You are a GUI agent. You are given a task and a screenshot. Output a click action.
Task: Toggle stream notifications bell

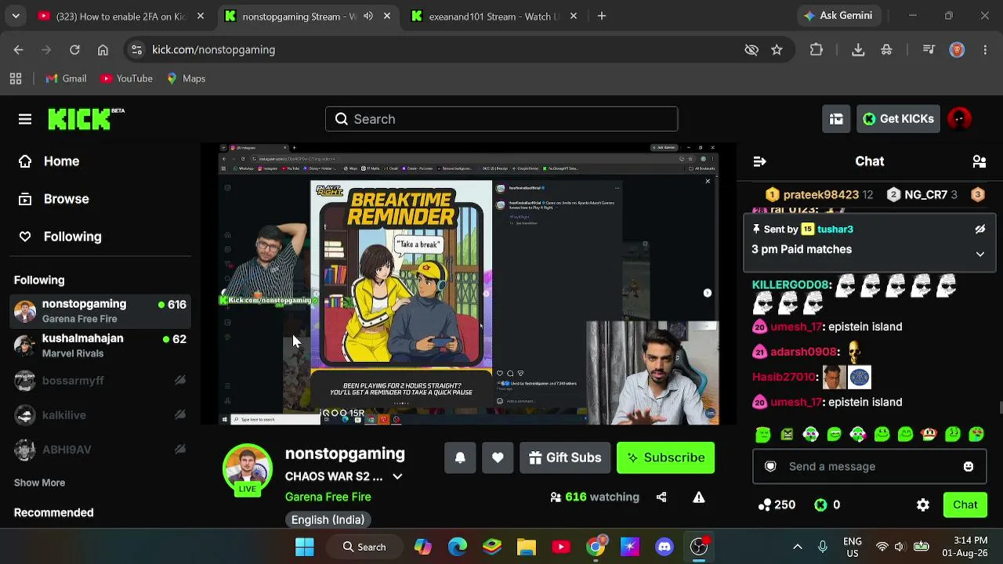click(x=460, y=457)
